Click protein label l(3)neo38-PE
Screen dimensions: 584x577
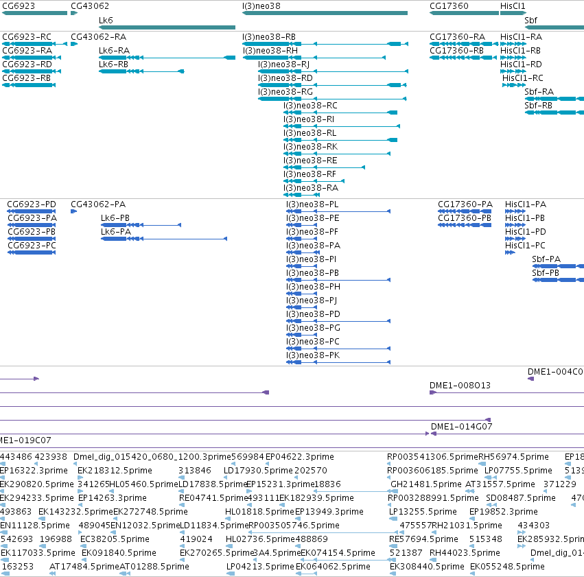pyautogui.click(x=313, y=218)
